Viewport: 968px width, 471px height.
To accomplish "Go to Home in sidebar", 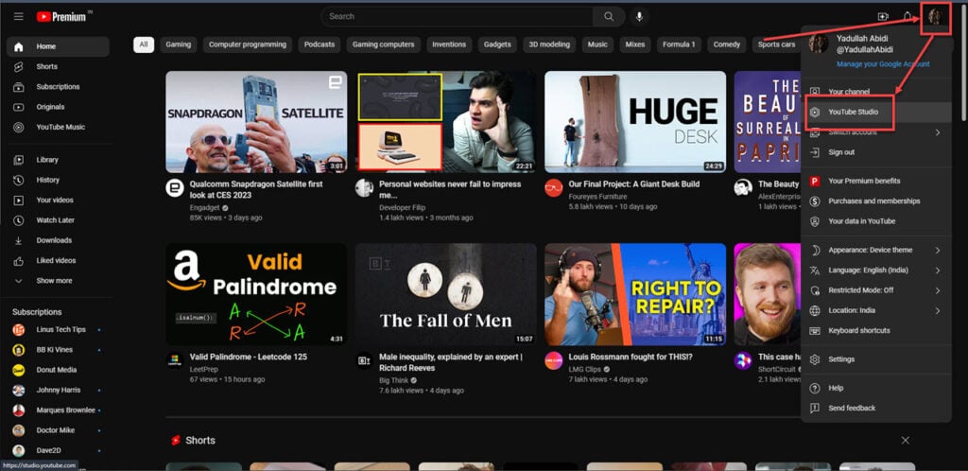I will pos(58,46).
